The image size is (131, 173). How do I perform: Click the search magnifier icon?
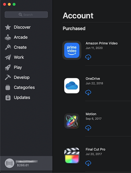pos(20,14)
